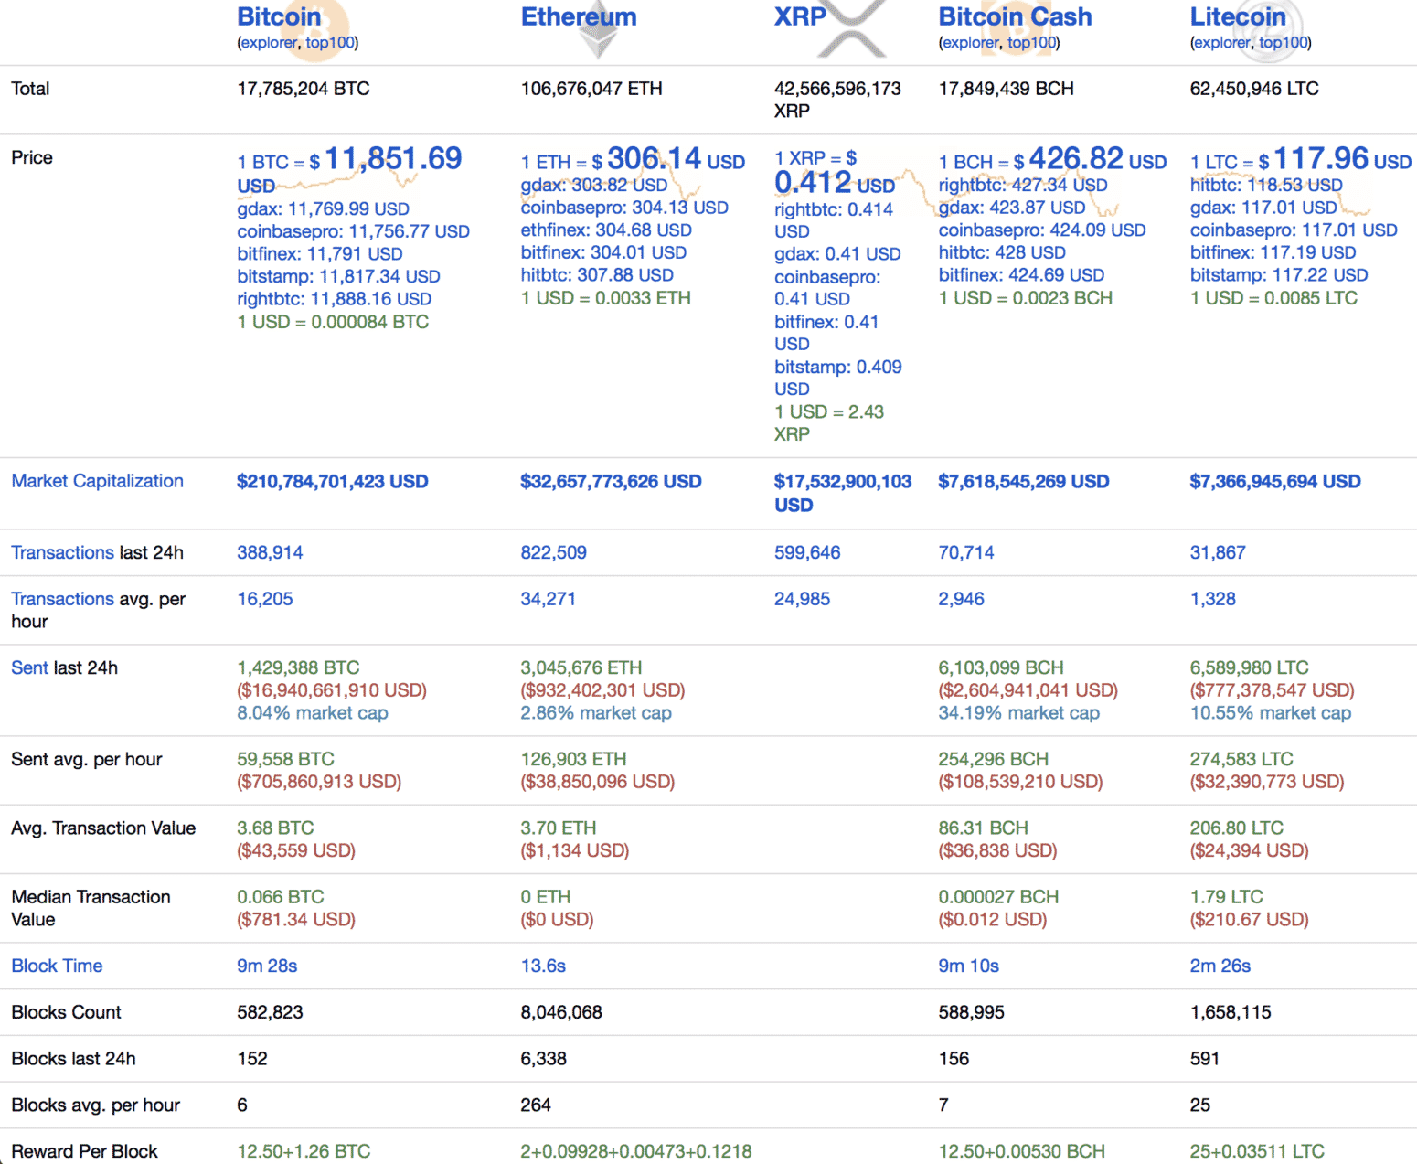Open Market Capitalization row link
Image resolution: width=1417 pixels, height=1164 pixels.
pos(97,481)
